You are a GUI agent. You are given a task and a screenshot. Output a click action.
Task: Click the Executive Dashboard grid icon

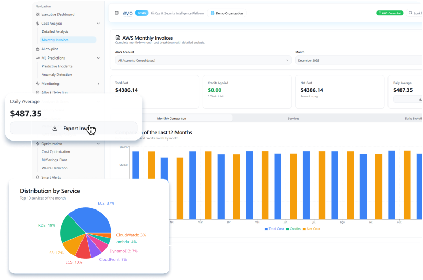pyautogui.click(x=37, y=14)
